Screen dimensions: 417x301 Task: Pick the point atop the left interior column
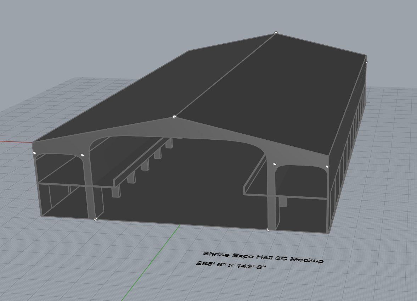point(83,155)
